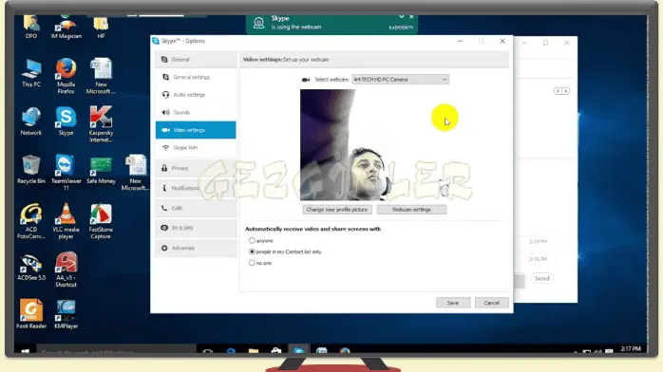Click the Kaspersky Internet desktop icon
The image size is (663, 372).
point(101,124)
